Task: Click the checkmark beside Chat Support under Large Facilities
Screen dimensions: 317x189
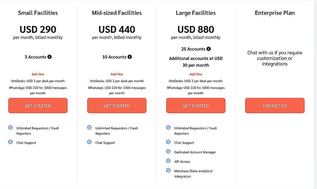Action: [x=168, y=142]
